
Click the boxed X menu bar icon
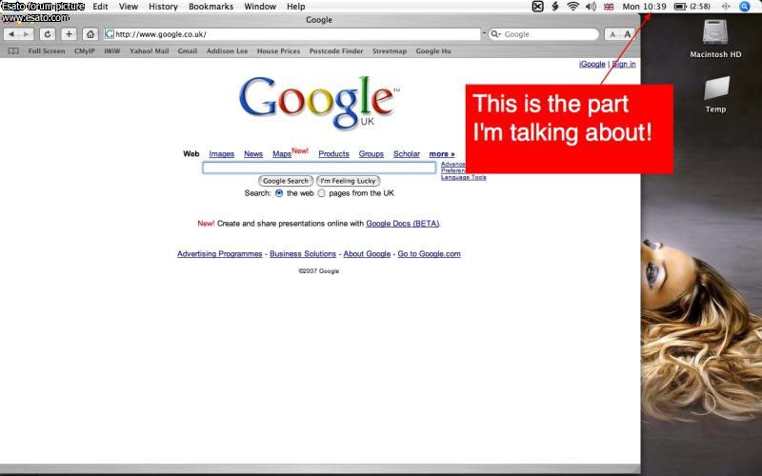pos(537,7)
